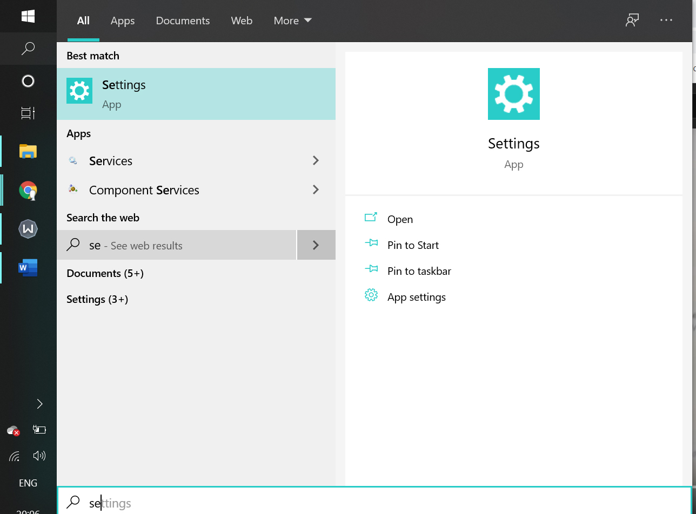Image resolution: width=696 pixels, height=514 pixels.
Task: Open Microsoft Word from the taskbar
Action: pyautogui.click(x=28, y=268)
